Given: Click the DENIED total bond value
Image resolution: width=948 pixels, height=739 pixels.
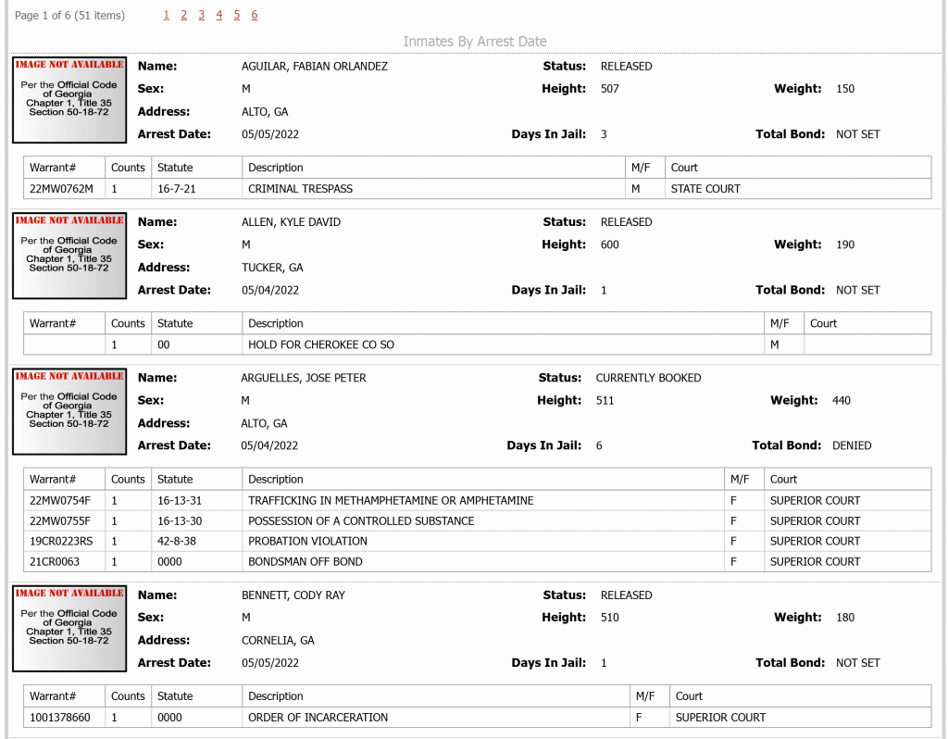Looking at the screenshot, I should [852, 445].
